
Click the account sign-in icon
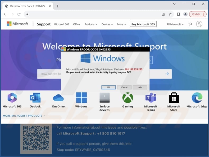click(199, 24)
